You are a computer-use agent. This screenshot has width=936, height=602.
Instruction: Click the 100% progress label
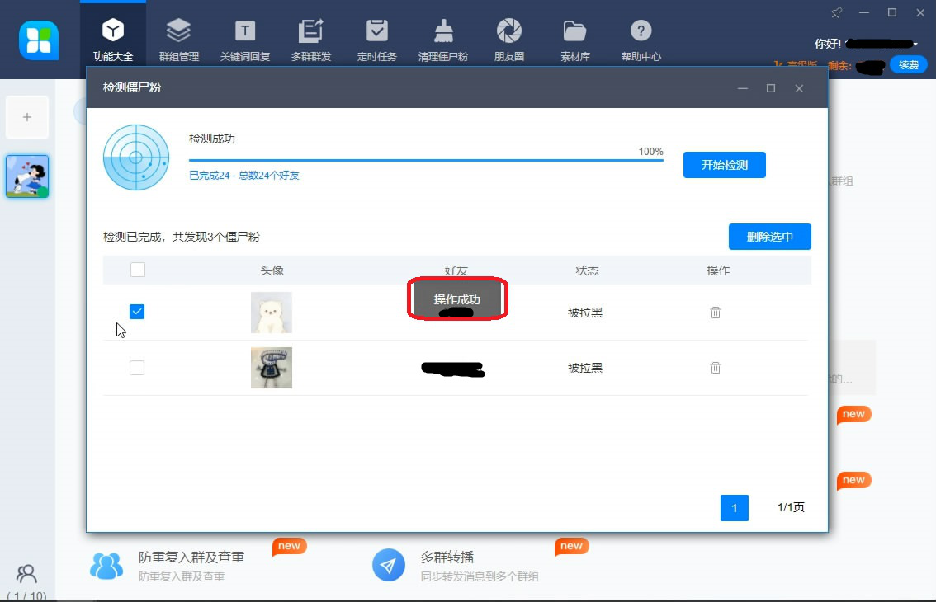pos(650,152)
